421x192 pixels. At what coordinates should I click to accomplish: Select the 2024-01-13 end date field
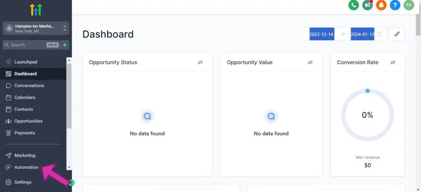362,34
